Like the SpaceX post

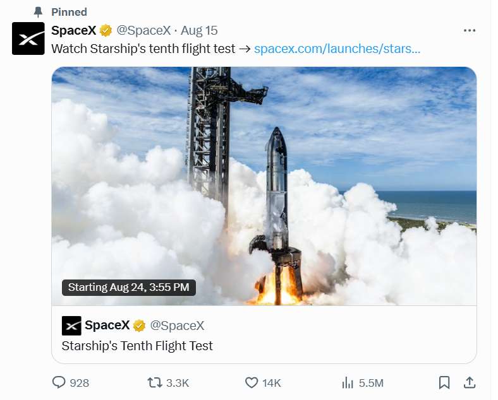252,382
